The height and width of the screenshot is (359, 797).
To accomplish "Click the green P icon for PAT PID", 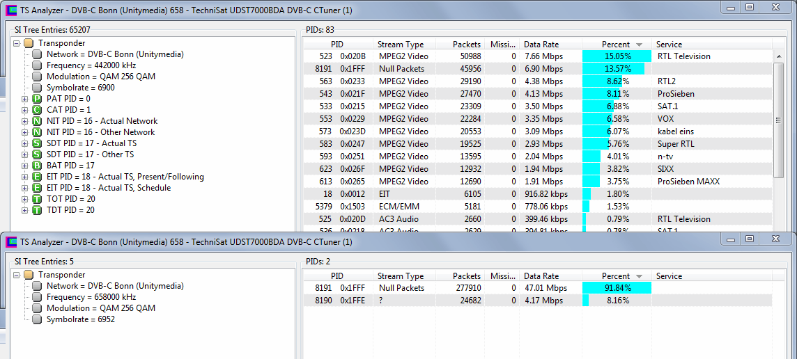I will pyautogui.click(x=37, y=99).
